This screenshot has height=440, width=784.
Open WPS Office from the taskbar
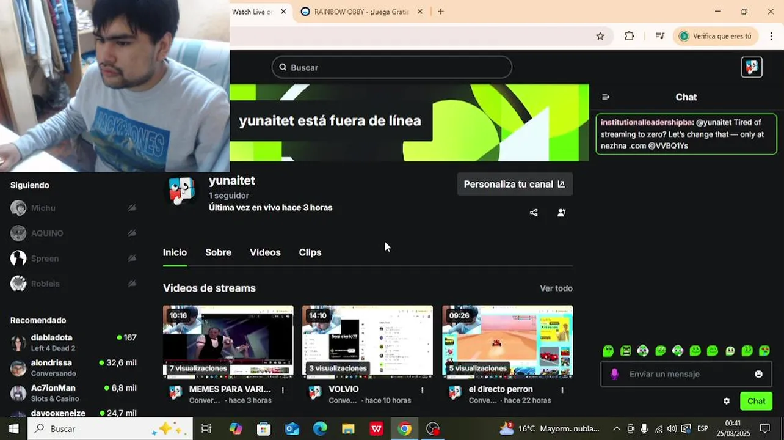[x=377, y=429]
